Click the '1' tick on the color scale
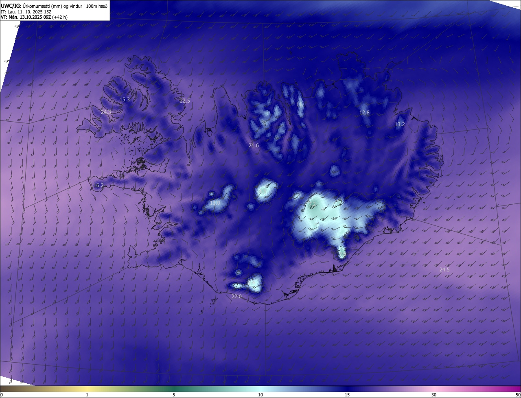This screenshot has width=521, height=398. 88,395
